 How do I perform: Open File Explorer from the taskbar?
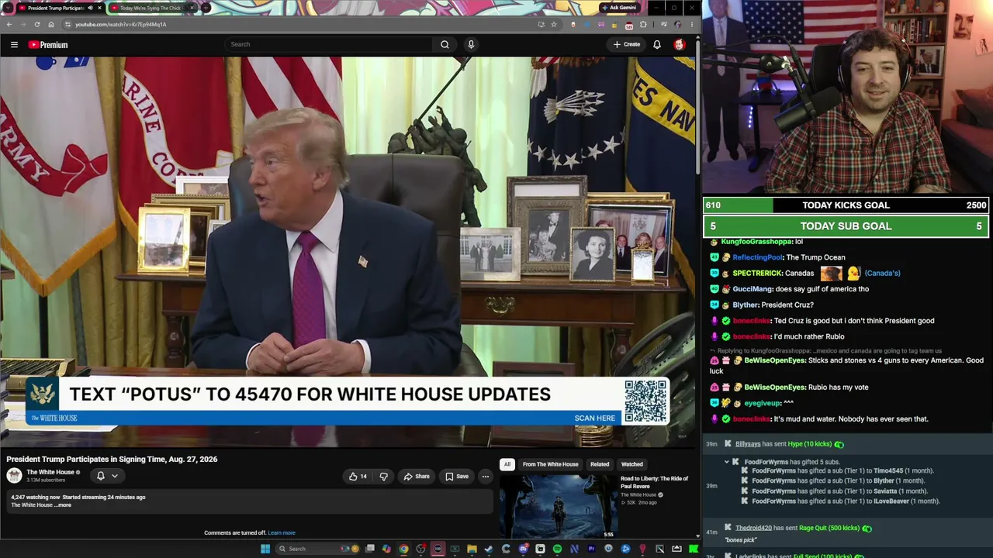[x=472, y=549]
